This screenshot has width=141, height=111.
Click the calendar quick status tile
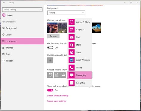[57, 75]
